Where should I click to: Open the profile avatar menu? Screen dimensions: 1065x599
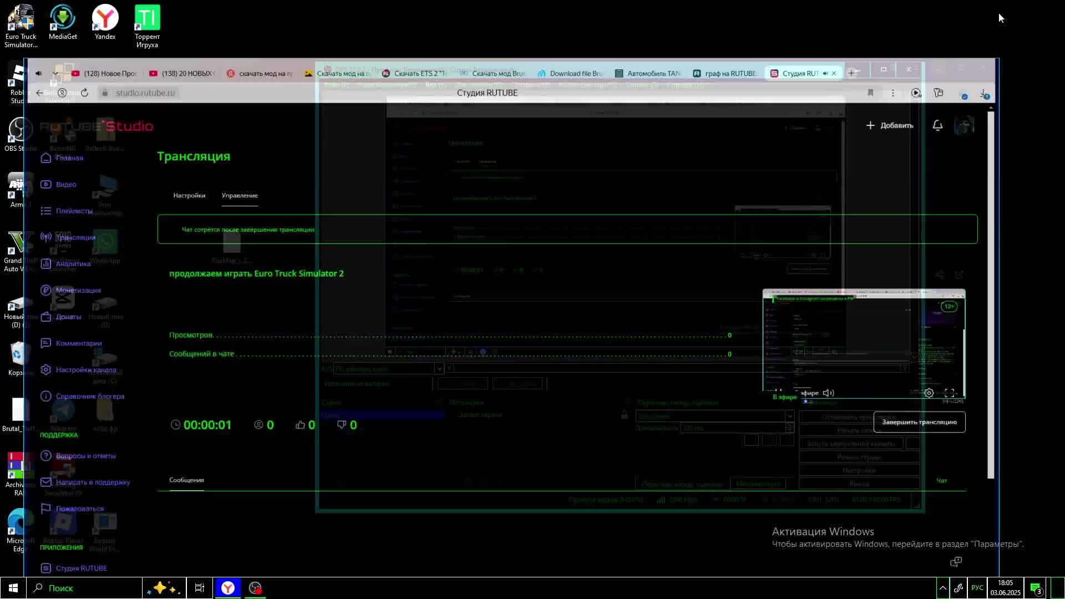964,125
